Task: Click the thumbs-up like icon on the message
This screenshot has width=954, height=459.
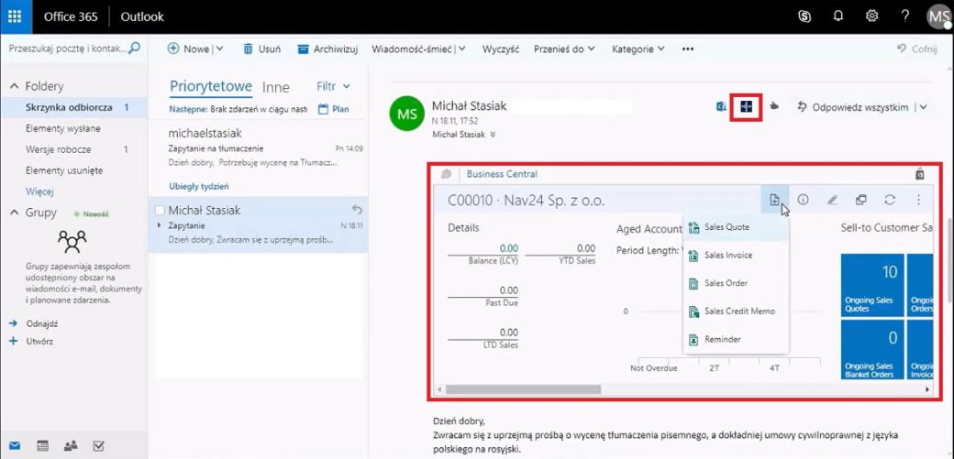Action: pyautogui.click(x=774, y=106)
